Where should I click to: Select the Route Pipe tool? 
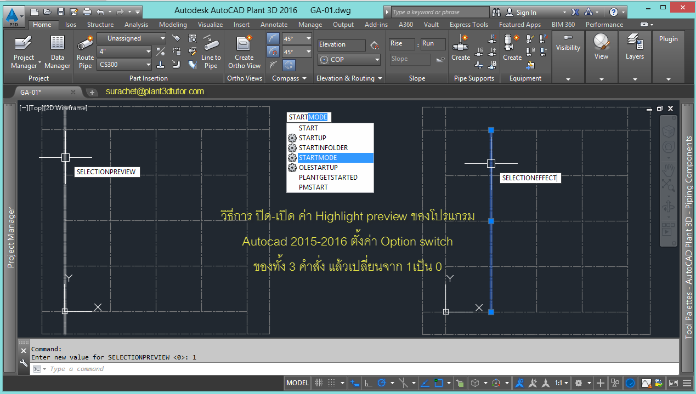coord(85,50)
